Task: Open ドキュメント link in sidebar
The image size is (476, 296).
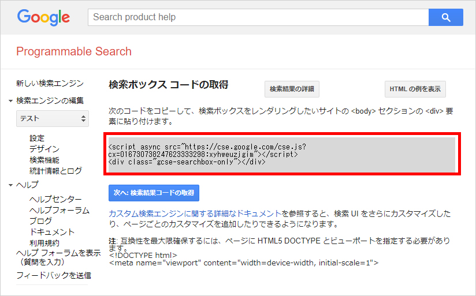Action: pos(52,232)
